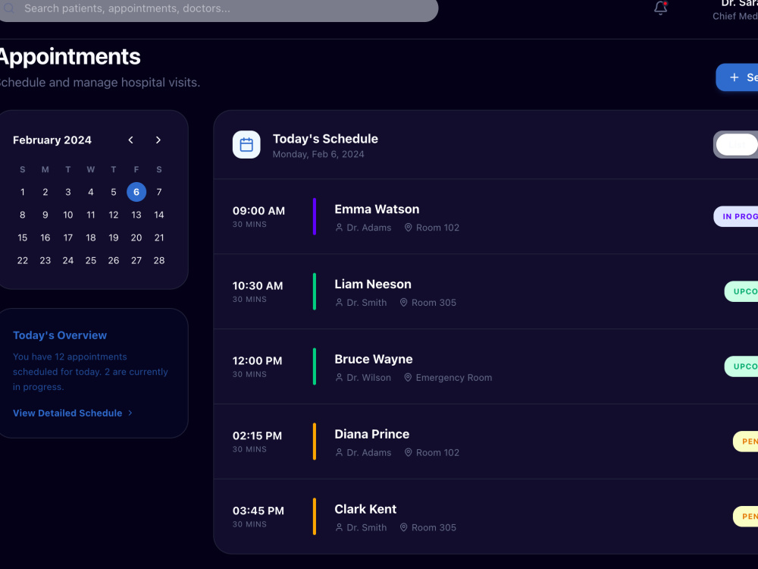Click 02:15 PM time slot
Screen dimensions: 758x569
(257, 436)
